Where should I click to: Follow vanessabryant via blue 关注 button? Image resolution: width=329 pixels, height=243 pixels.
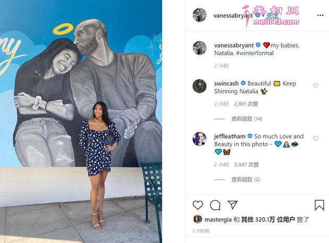pyautogui.click(x=272, y=16)
